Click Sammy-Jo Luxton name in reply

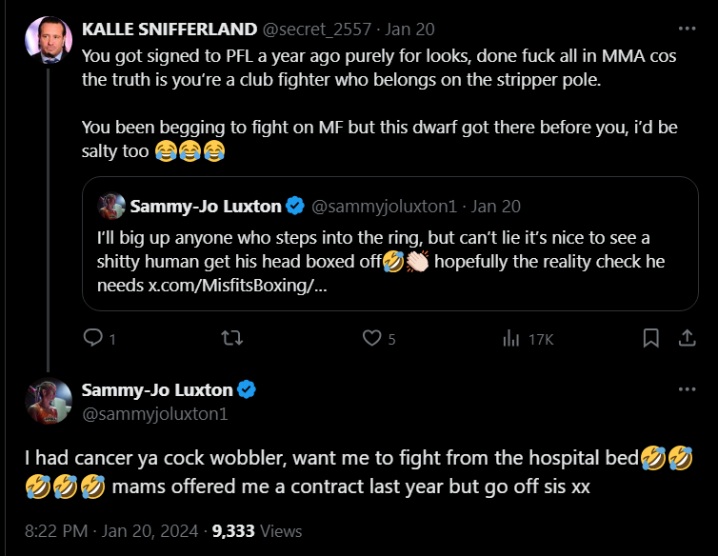click(x=156, y=389)
